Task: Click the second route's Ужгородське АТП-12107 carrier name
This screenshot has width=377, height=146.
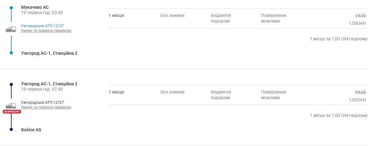Action: coord(42,103)
